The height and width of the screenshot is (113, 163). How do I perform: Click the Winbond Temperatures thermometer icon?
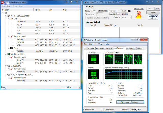coord(12,36)
